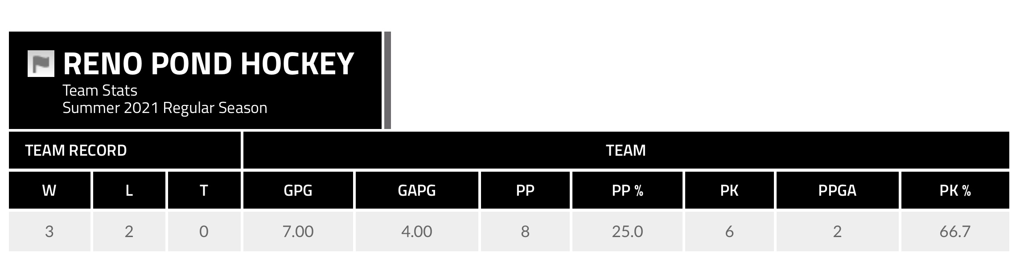
Task: Select the Team Record section header
Action: tap(76, 150)
